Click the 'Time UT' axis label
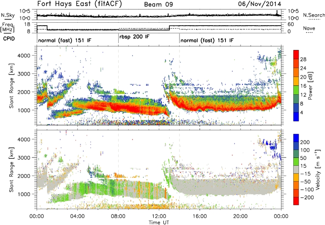 click(x=159, y=223)
